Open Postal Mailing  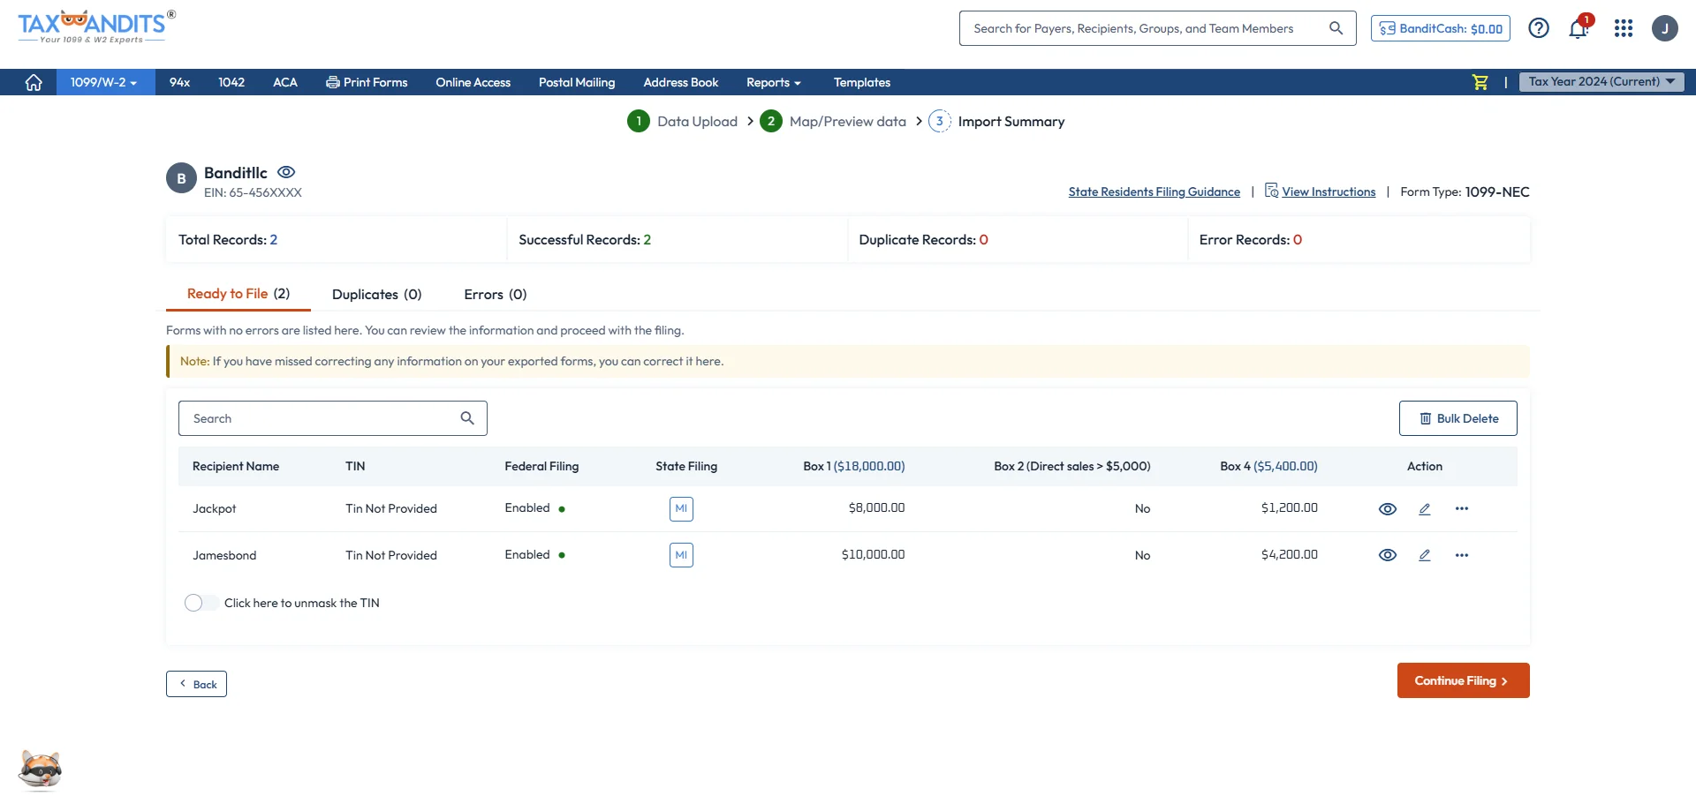pyautogui.click(x=577, y=82)
